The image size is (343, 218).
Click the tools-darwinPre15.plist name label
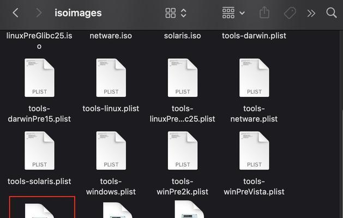coord(39,114)
